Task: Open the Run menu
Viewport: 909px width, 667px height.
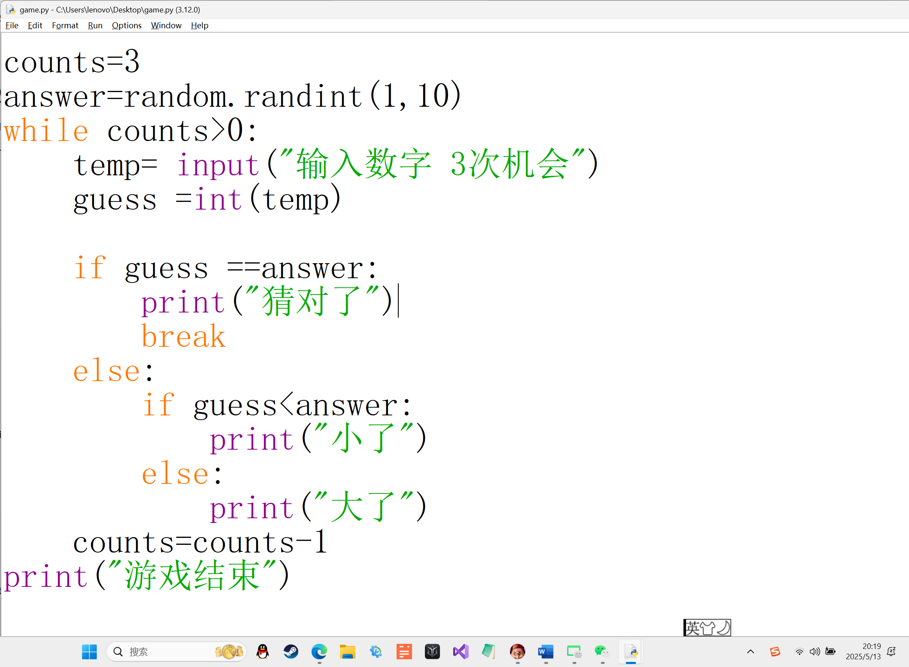Action: pos(95,25)
